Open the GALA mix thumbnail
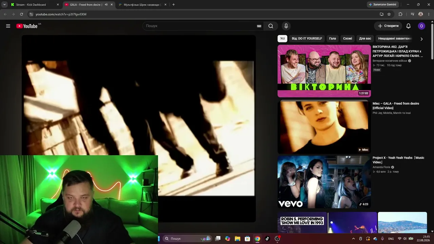This screenshot has width=434, height=244. tap(324, 127)
